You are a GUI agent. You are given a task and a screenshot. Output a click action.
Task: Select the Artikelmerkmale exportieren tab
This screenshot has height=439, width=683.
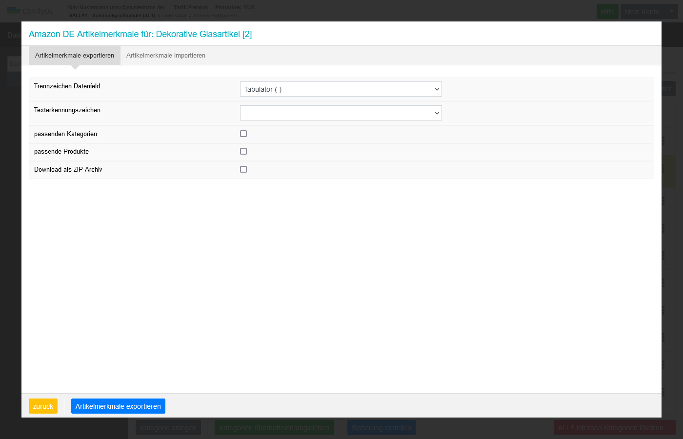75,56
